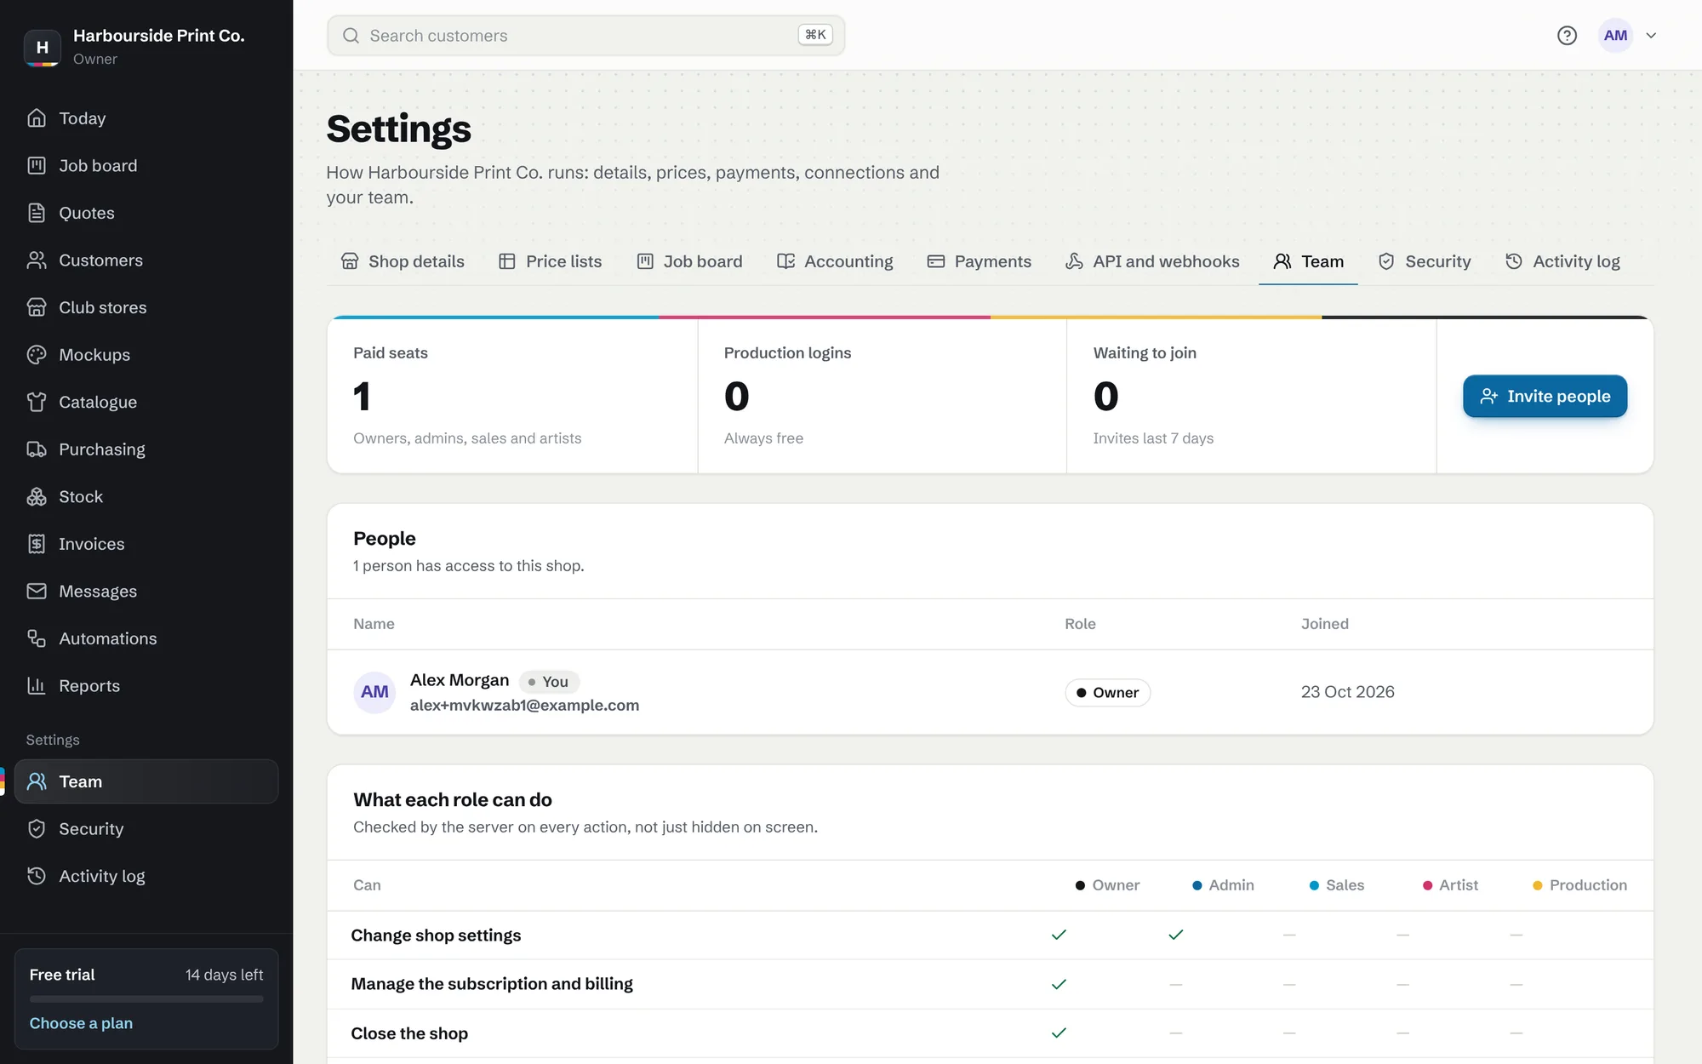Click the Paid seats count card
The height and width of the screenshot is (1064, 1702).
coord(512,396)
